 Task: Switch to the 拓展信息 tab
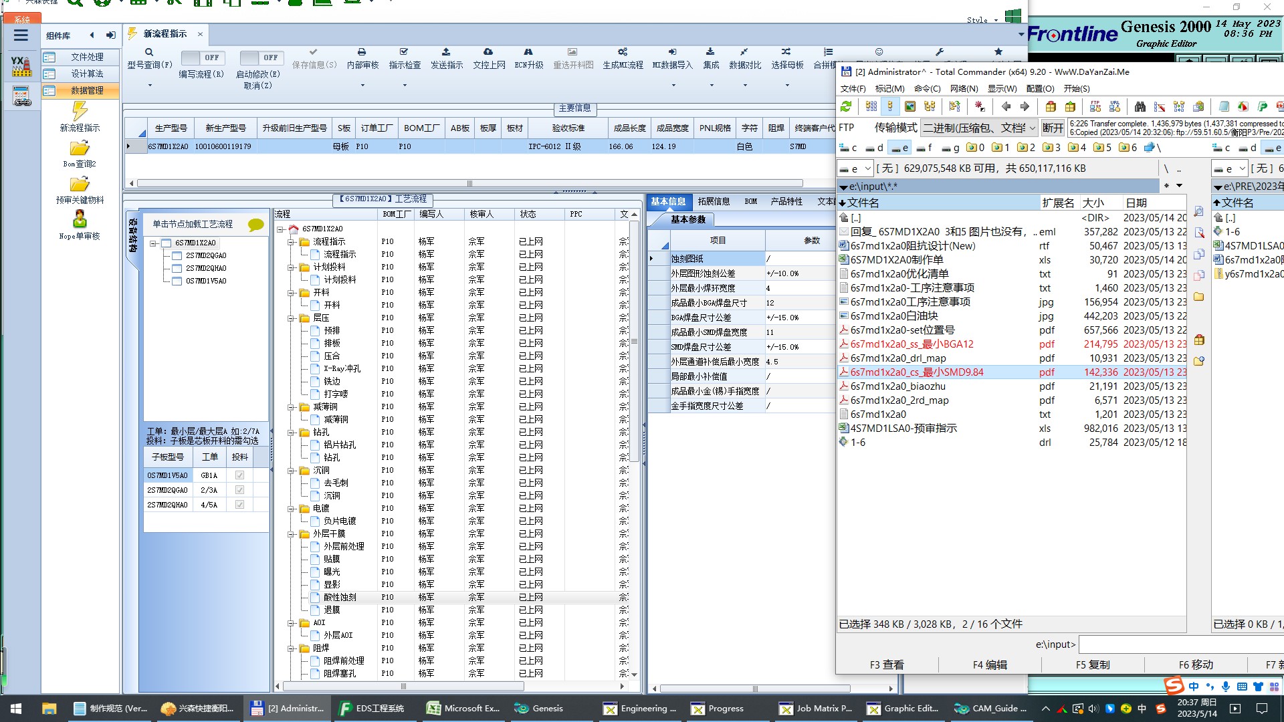tap(714, 201)
